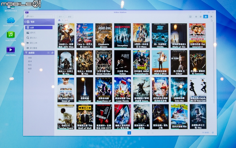
Task: Expand the 演員 actor filter
Action: coord(30,58)
